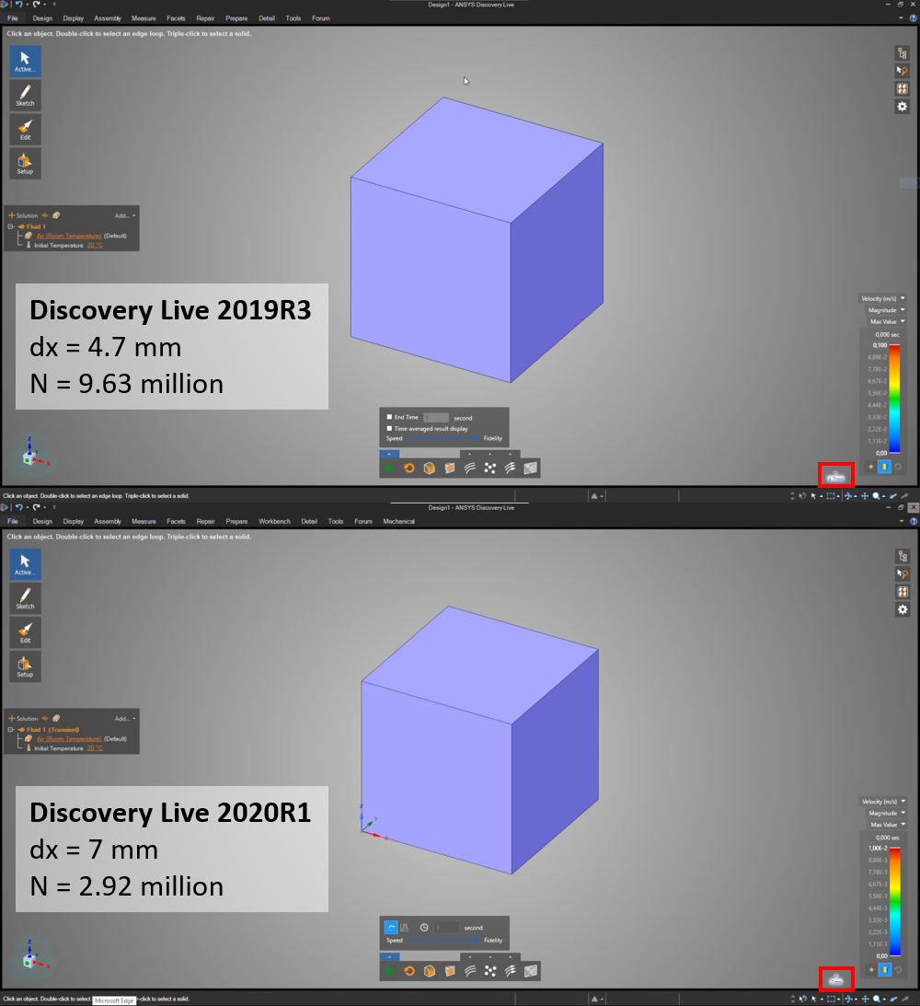Click the clock end-time icon in bottom window
This screenshot has height=1006, width=920.
tap(424, 928)
